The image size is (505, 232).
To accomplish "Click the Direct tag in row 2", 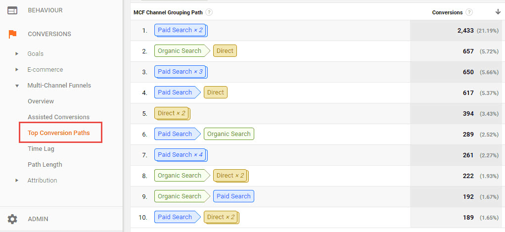I will 225,51.
